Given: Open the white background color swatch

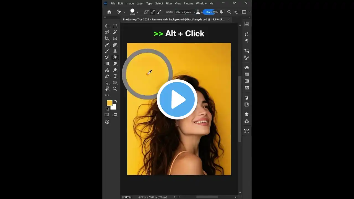Looking at the screenshot, I should pyautogui.click(x=114, y=108).
